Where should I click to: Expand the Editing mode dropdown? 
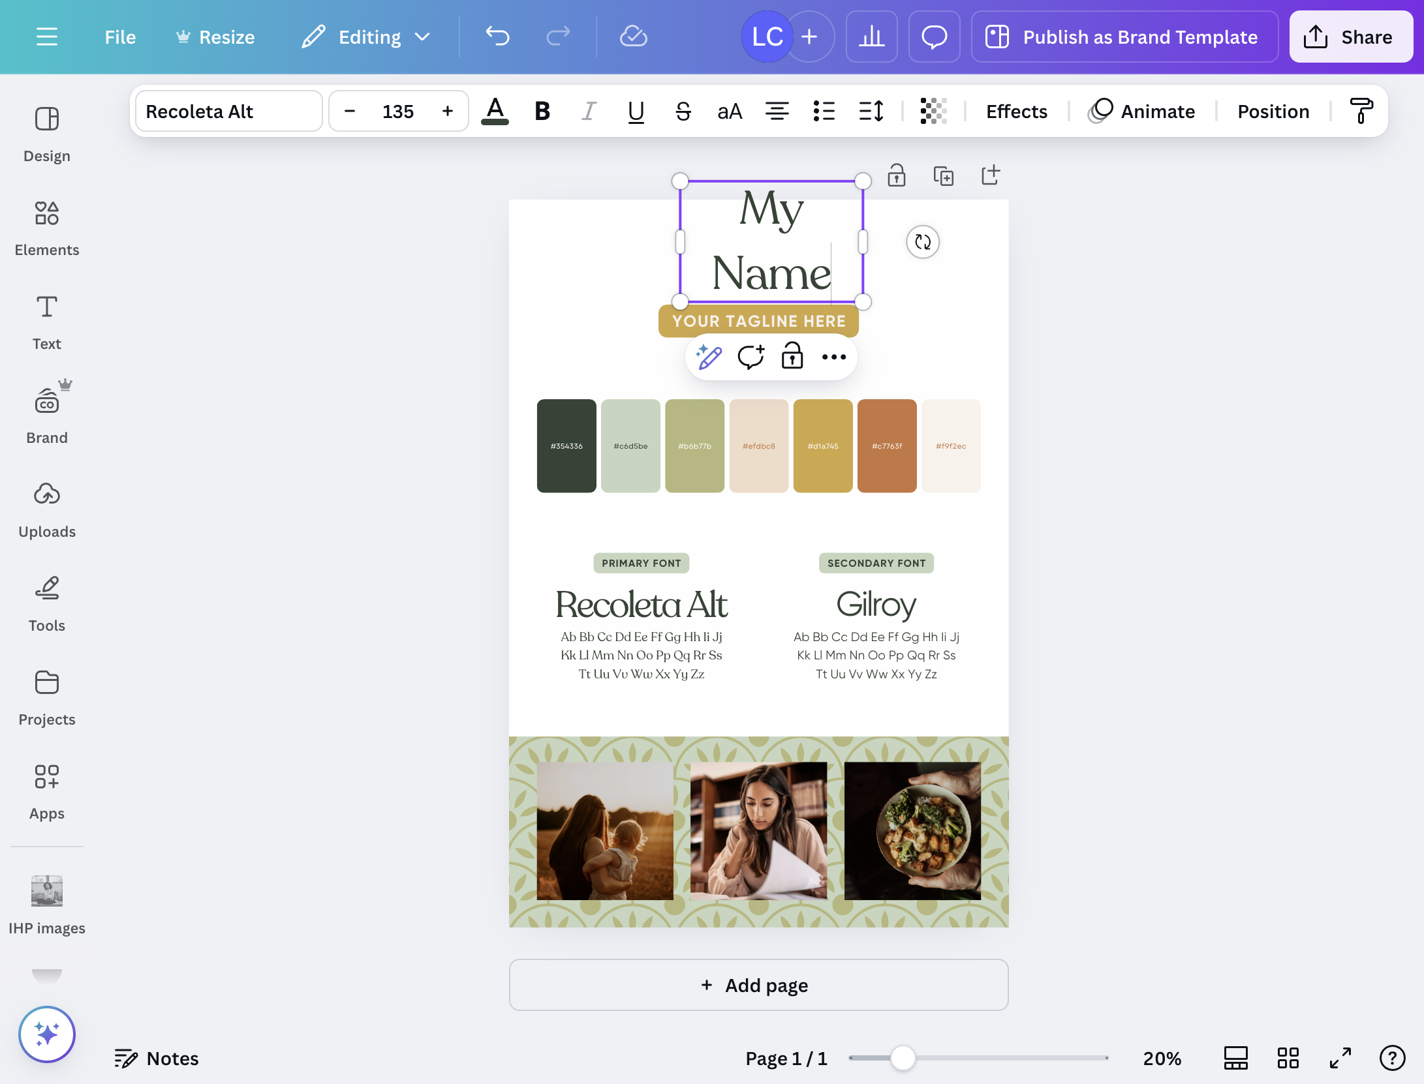[x=366, y=37]
